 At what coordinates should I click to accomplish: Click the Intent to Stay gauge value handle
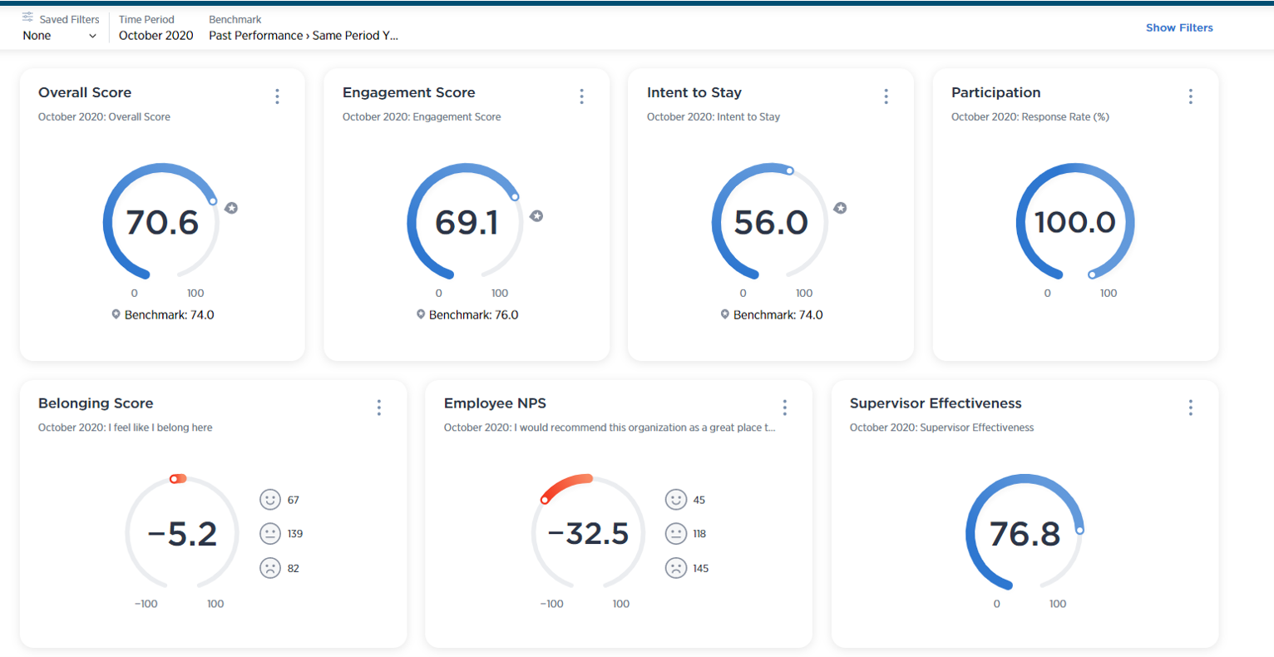pos(789,170)
